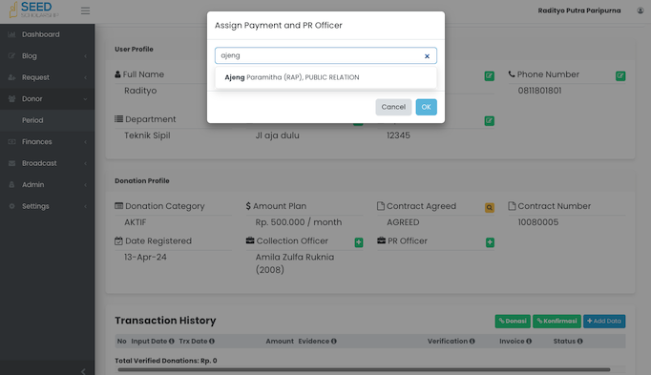Click Admin sidebar lock icon
This screenshot has height=375, width=651.
(x=11, y=184)
